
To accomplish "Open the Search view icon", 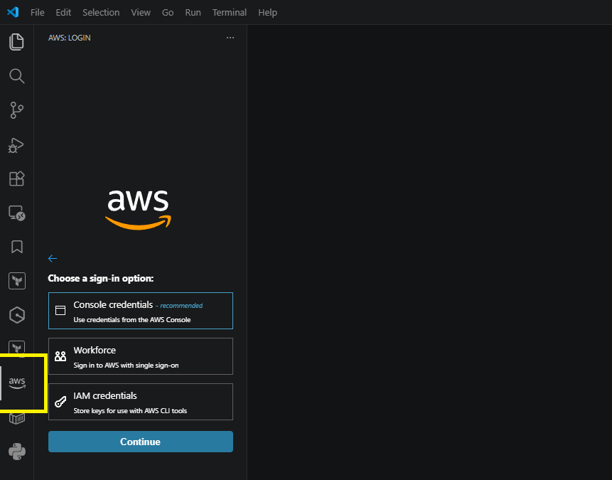I will pos(16,76).
